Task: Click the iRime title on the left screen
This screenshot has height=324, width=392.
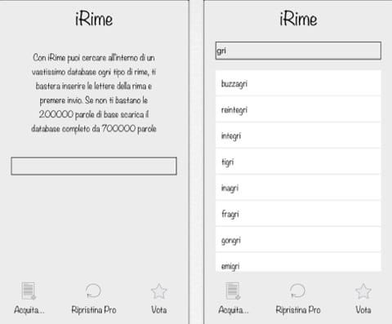Action: coord(94,19)
